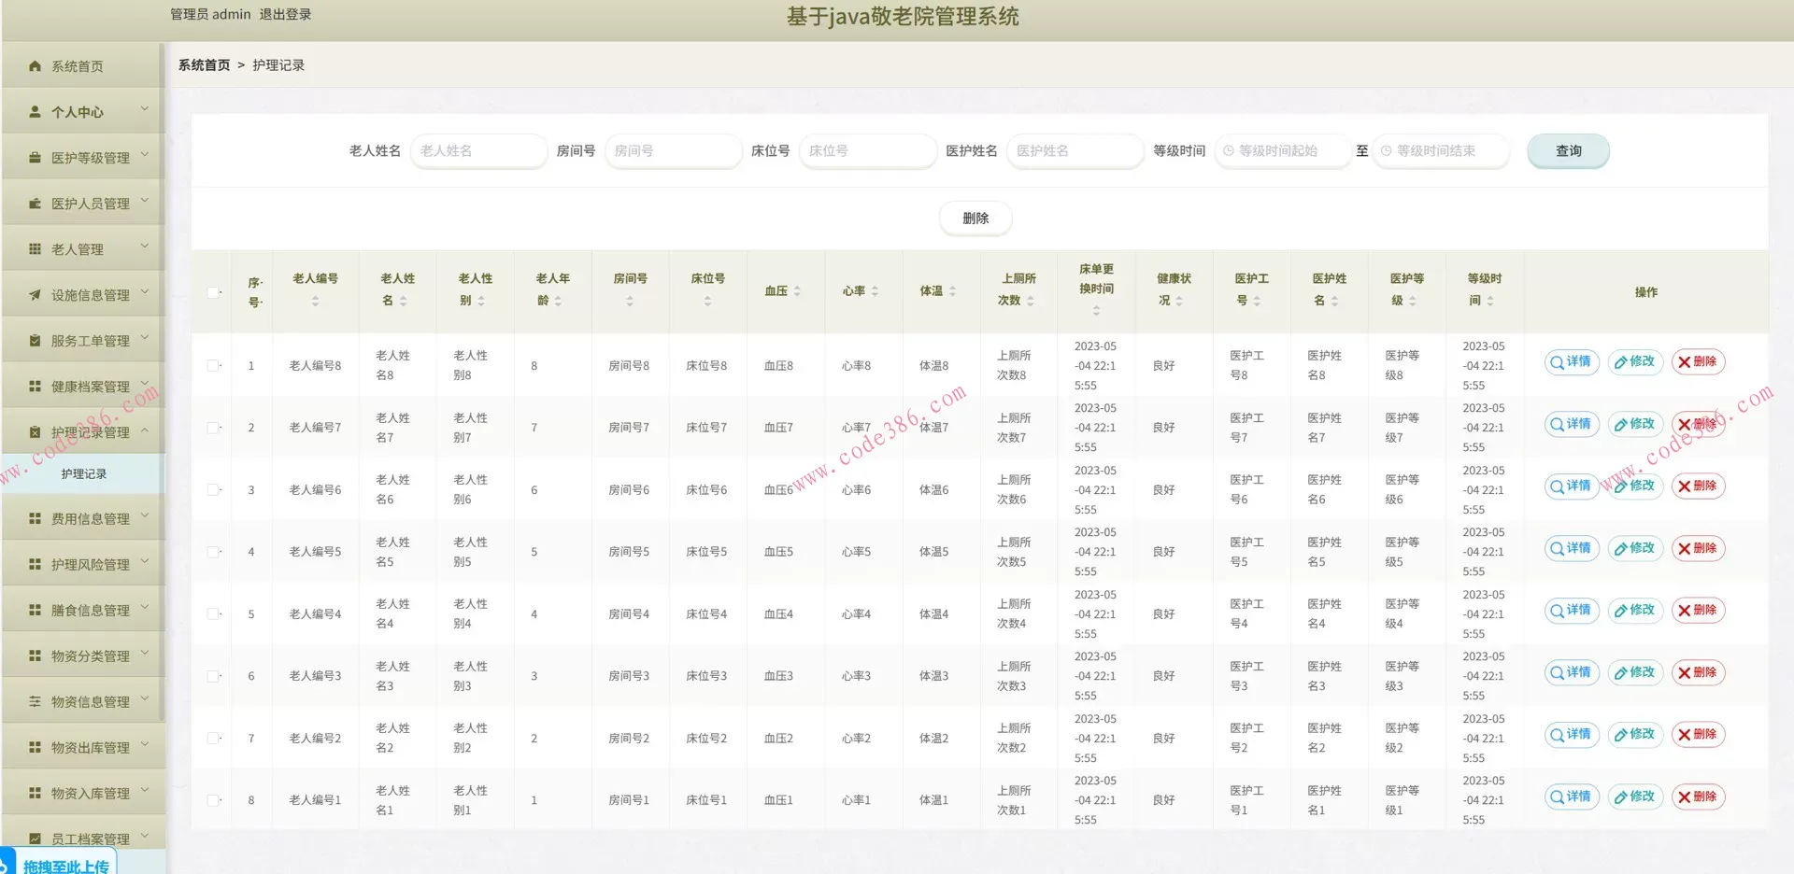
Task: Click the sort arrows on 心率 column
Action: (x=875, y=291)
